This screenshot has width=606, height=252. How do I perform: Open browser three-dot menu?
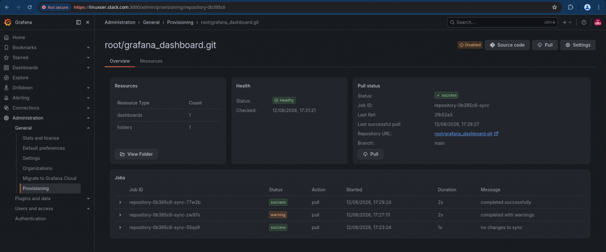[599, 7]
